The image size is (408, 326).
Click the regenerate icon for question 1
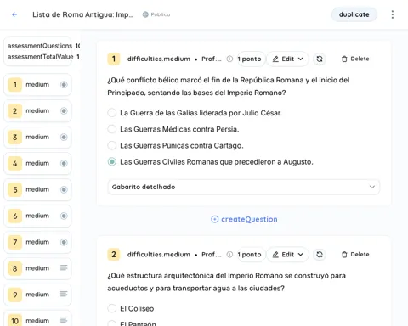click(320, 59)
